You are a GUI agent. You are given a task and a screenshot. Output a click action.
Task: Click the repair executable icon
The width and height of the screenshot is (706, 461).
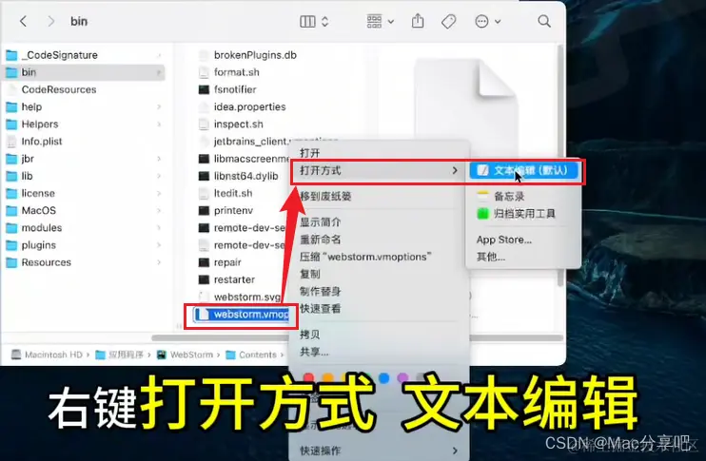point(204,262)
